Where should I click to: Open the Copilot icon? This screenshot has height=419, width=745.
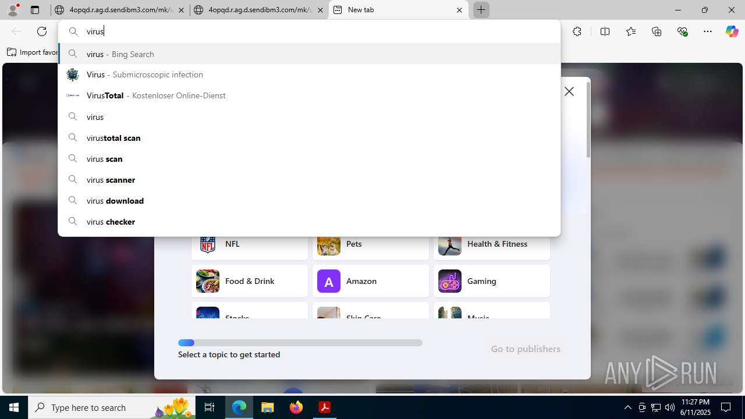(x=732, y=31)
